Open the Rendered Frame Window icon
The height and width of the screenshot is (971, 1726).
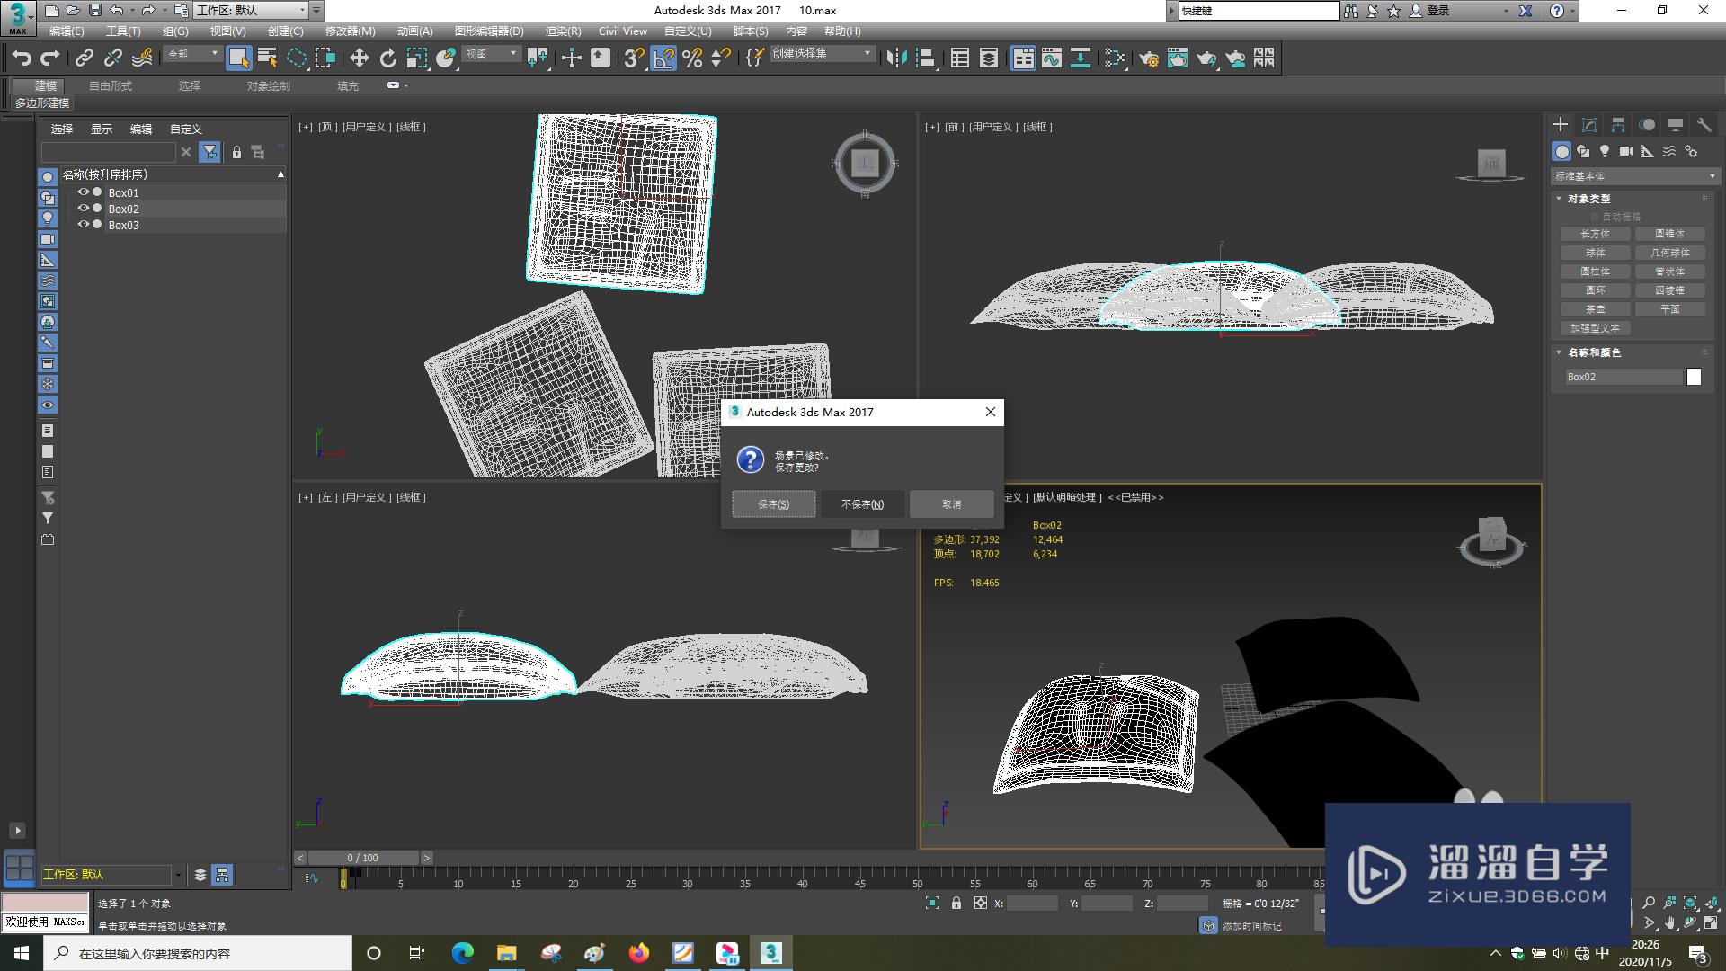pyautogui.click(x=1178, y=58)
